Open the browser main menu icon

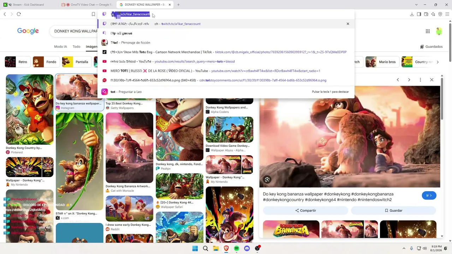tap(447, 14)
